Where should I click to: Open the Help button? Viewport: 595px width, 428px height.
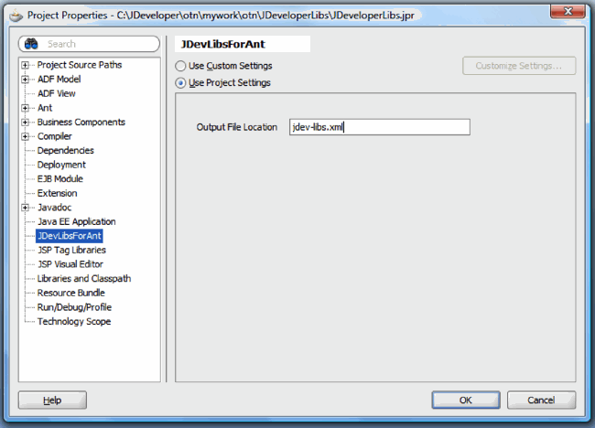(x=52, y=400)
